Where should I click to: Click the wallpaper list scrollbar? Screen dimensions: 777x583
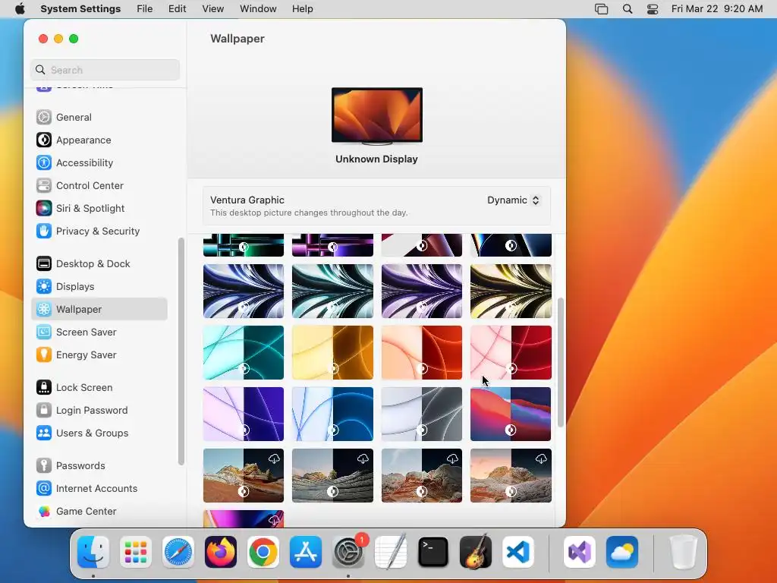click(561, 362)
